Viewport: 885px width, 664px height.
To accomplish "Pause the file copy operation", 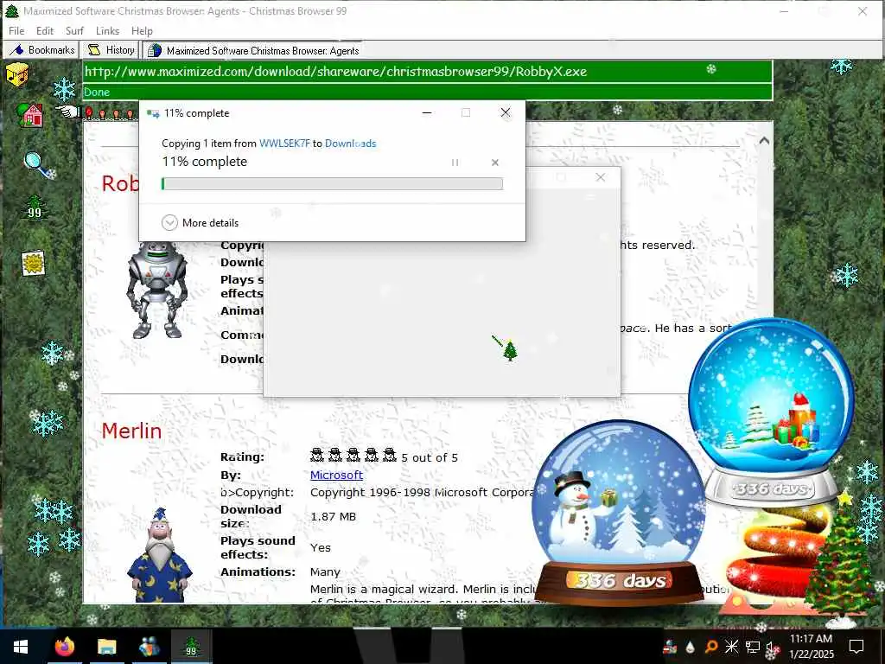I will tap(455, 163).
